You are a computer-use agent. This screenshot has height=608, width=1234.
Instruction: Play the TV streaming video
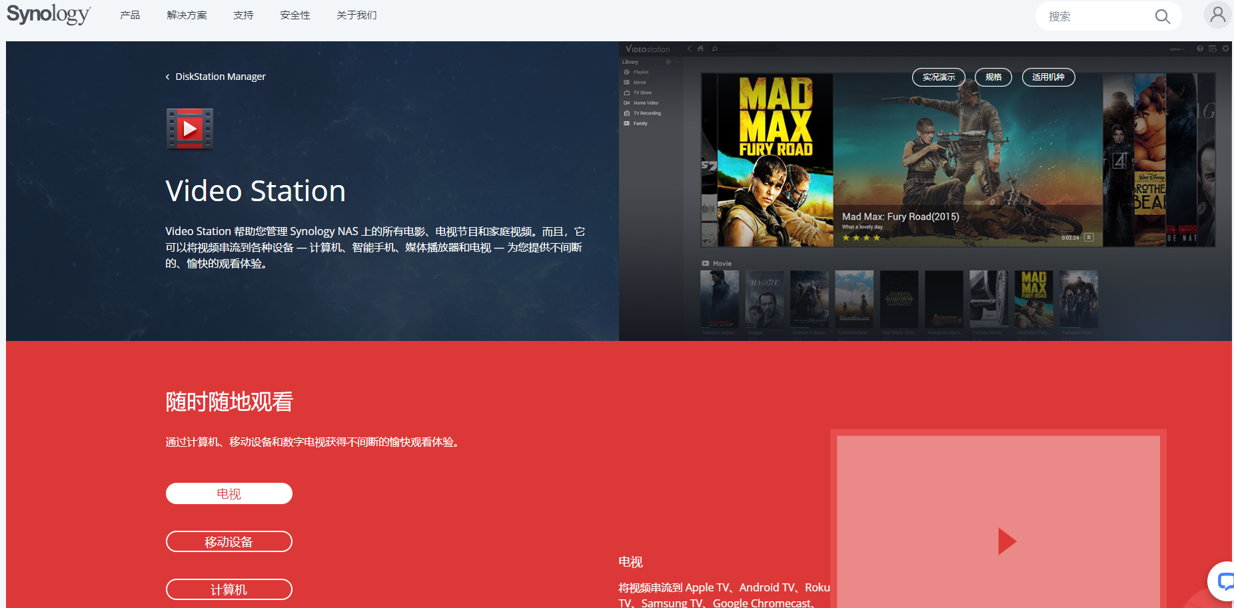click(x=1006, y=541)
